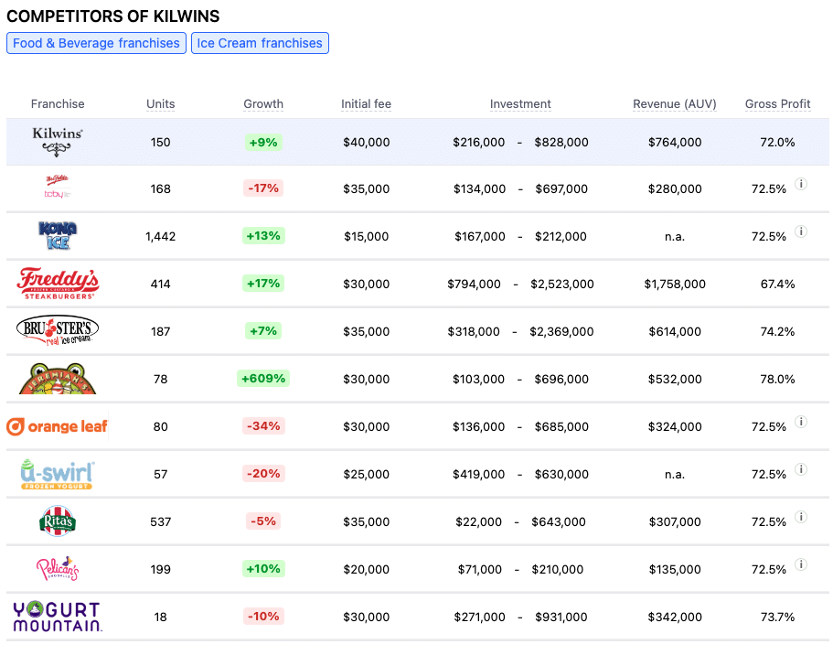Click the +7% growth badge
This screenshot has width=833, height=655.
tap(263, 330)
